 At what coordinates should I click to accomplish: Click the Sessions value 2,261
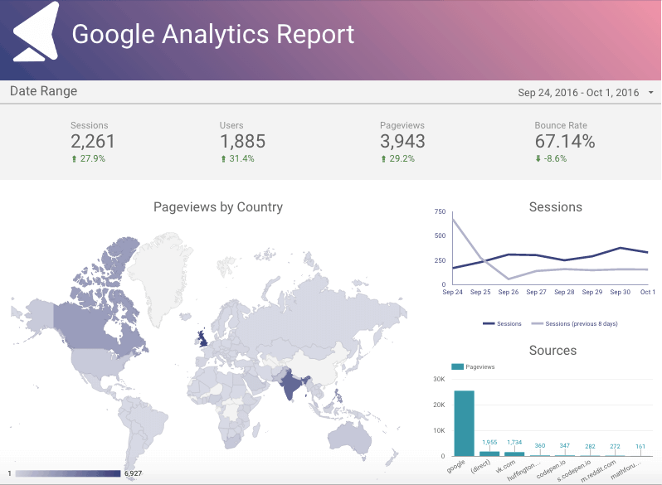tap(92, 142)
